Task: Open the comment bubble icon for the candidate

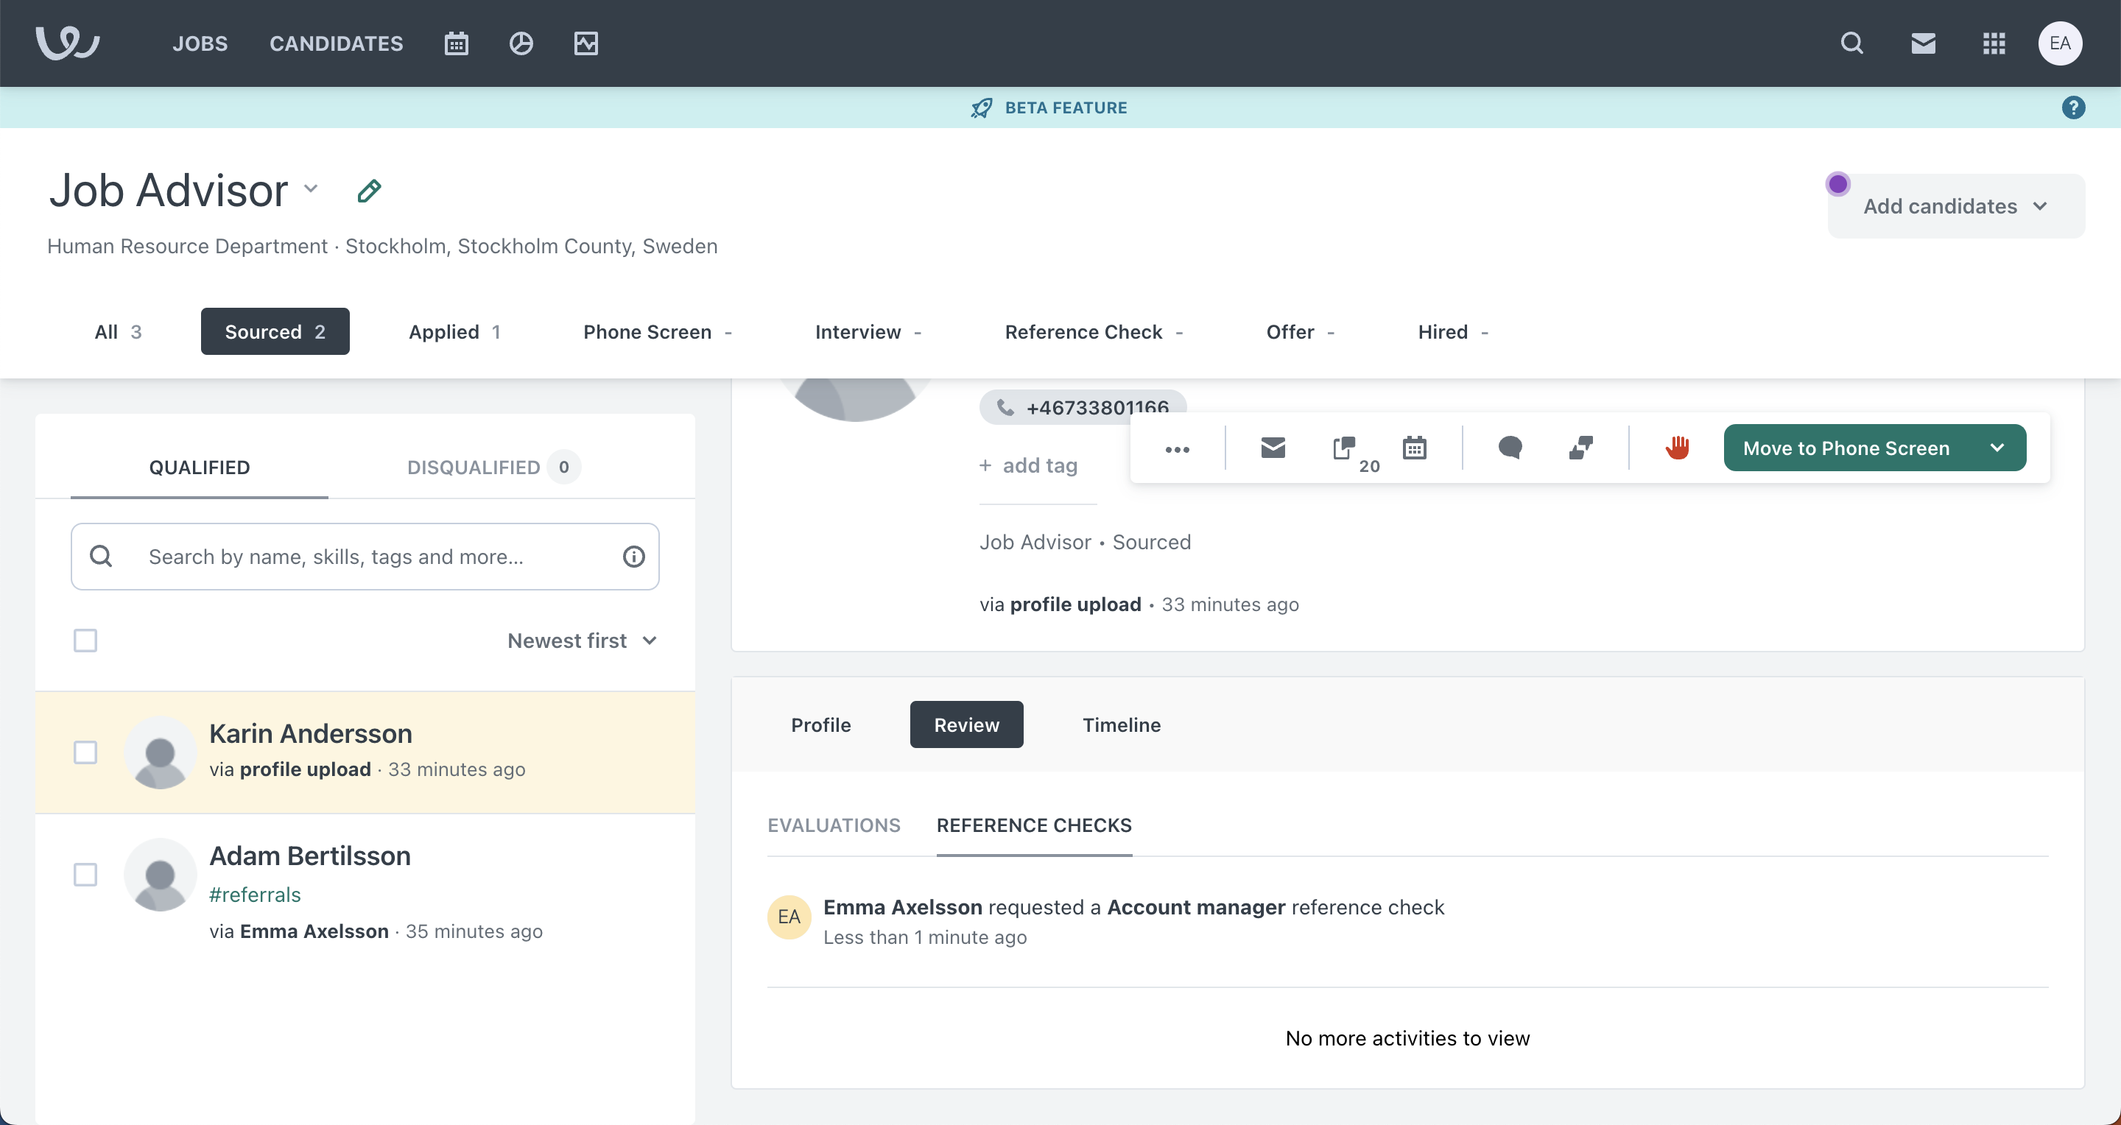Action: pos(1511,448)
